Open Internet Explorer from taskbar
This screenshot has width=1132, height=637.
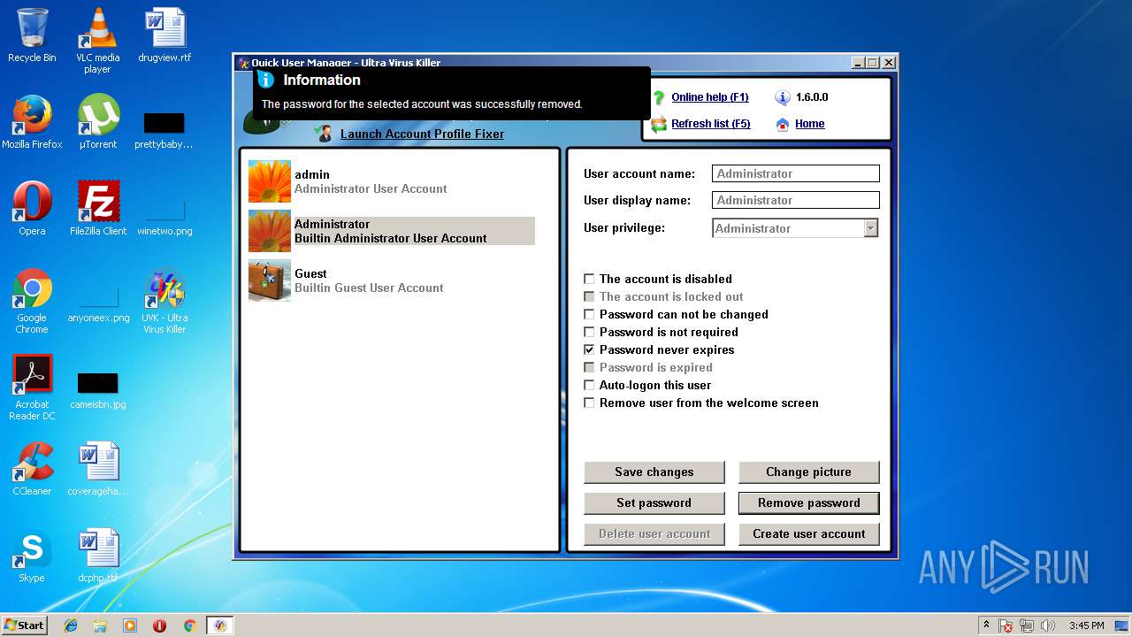[71, 625]
